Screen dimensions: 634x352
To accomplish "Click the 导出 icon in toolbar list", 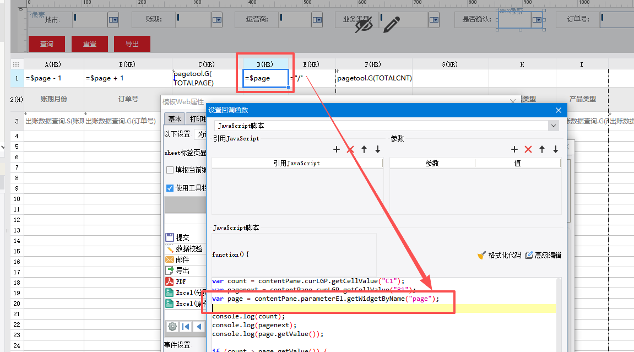I will point(170,270).
